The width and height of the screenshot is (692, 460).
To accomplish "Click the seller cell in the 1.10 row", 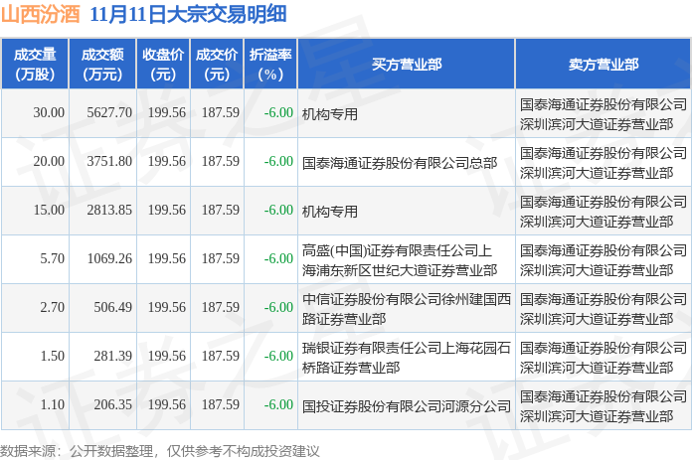I will click(603, 406).
